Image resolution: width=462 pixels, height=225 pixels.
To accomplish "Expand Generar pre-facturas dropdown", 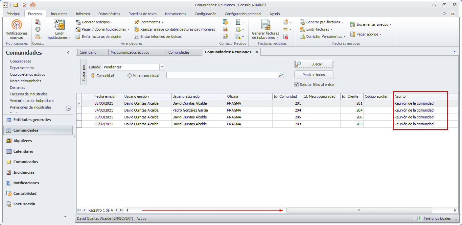I will click(x=342, y=22).
